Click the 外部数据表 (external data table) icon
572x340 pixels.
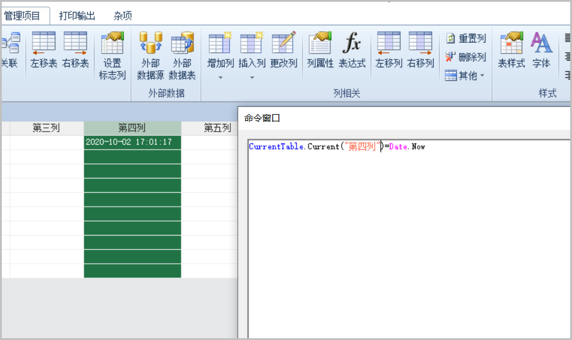(182, 55)
